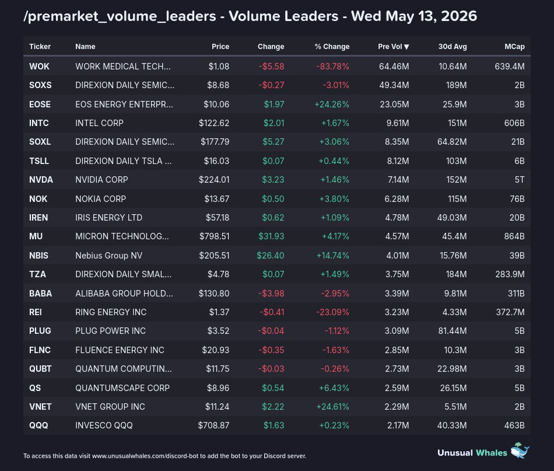Select the % Change column header

pos(332,46)
